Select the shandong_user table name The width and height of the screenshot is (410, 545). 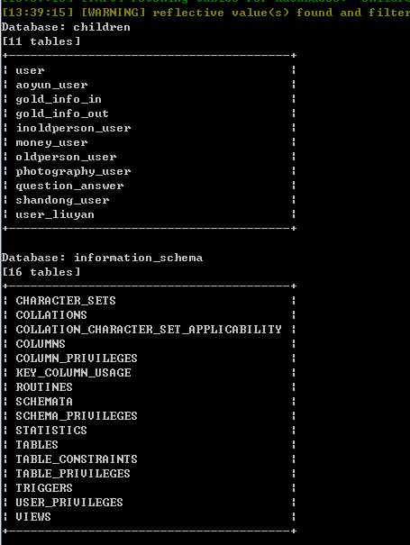pyautogui.click(x=62, y=200)
